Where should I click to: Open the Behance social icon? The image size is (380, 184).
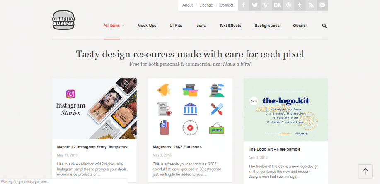[277, 5]
